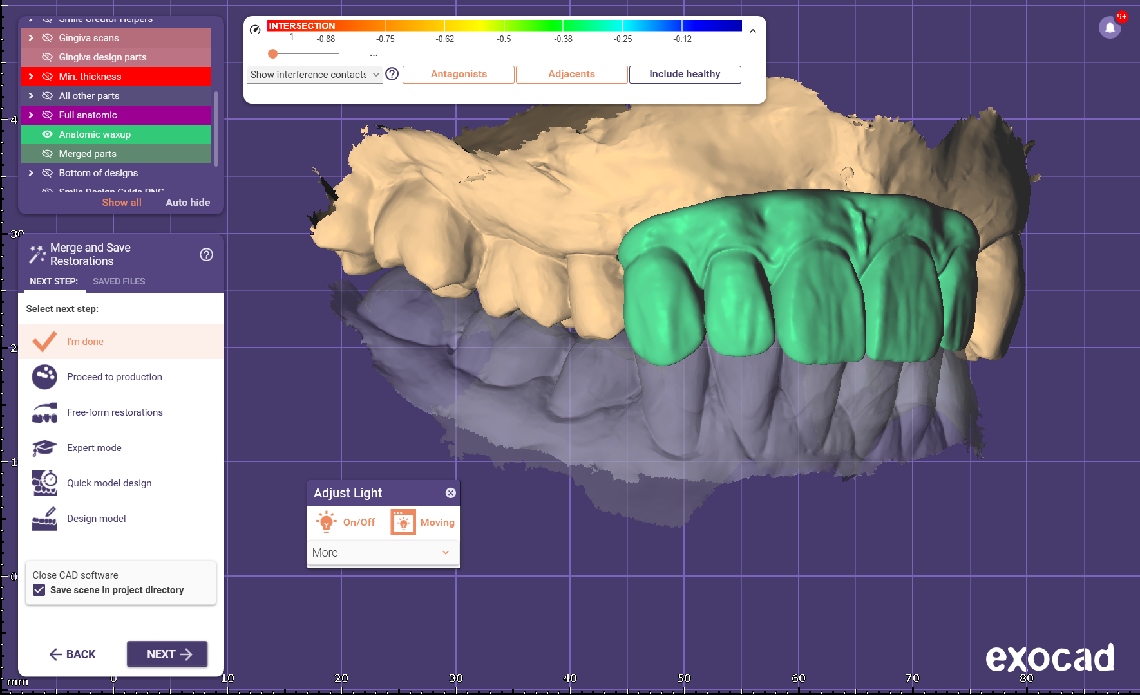The height and width of the screenshot is (695, 1140).
Task: Toggle the light On/Off bulb icon
Action: pos(327,522)
